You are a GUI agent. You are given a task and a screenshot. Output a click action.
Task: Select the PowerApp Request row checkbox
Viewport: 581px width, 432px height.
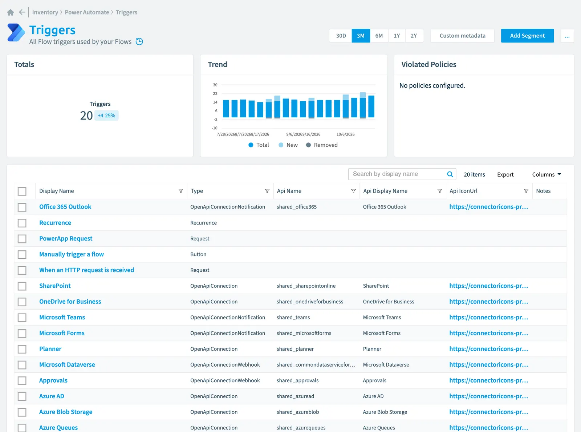22,239
